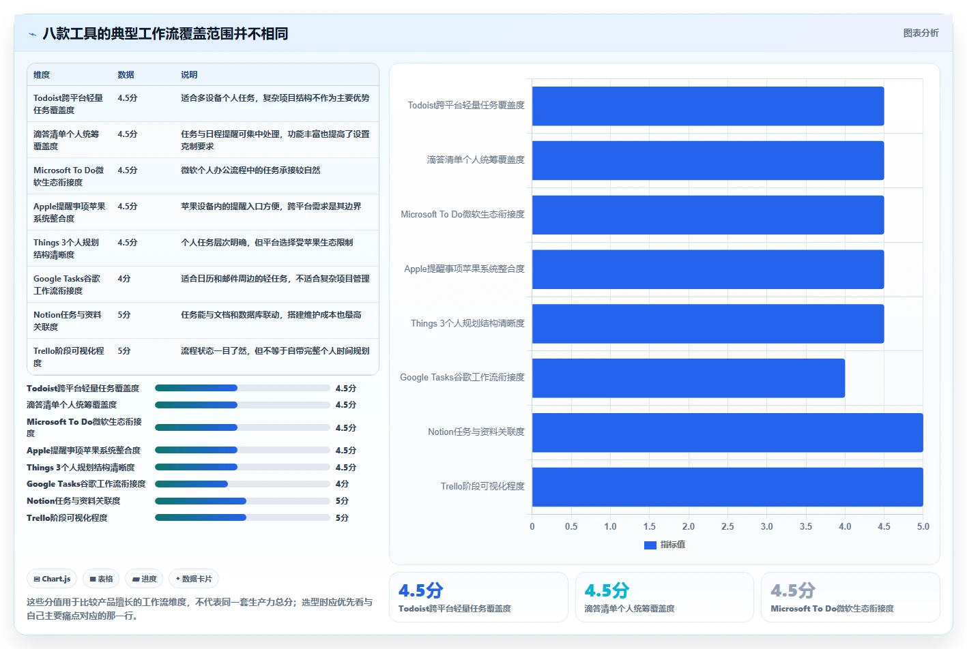Click the Notion bar in the chart
Viewport: 967px width, 649px height.
click(x=727, y=432)
